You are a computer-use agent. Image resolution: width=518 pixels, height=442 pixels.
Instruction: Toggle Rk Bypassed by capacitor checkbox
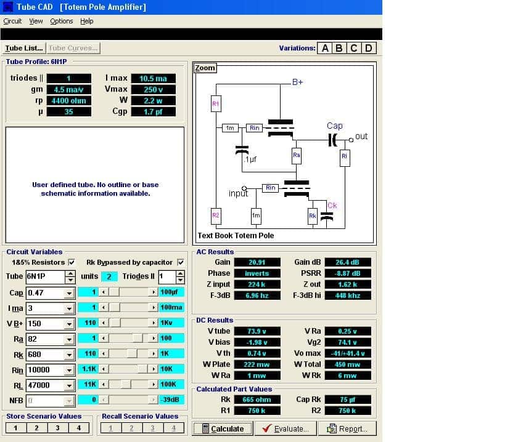[x=180, y=262]
